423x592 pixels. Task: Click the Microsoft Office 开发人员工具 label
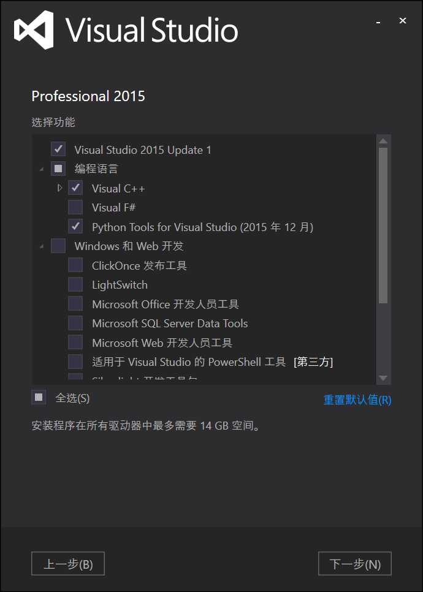pyautogui.click(x=166, y=304)
